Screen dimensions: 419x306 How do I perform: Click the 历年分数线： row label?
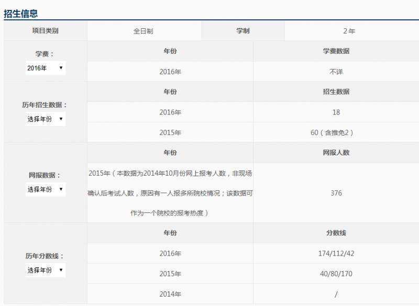coord(45,256)
